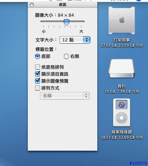148x166 pixels.
Task: Select the 打架鬧事 Mac Pro drive icon
Action: click(122, 21)
